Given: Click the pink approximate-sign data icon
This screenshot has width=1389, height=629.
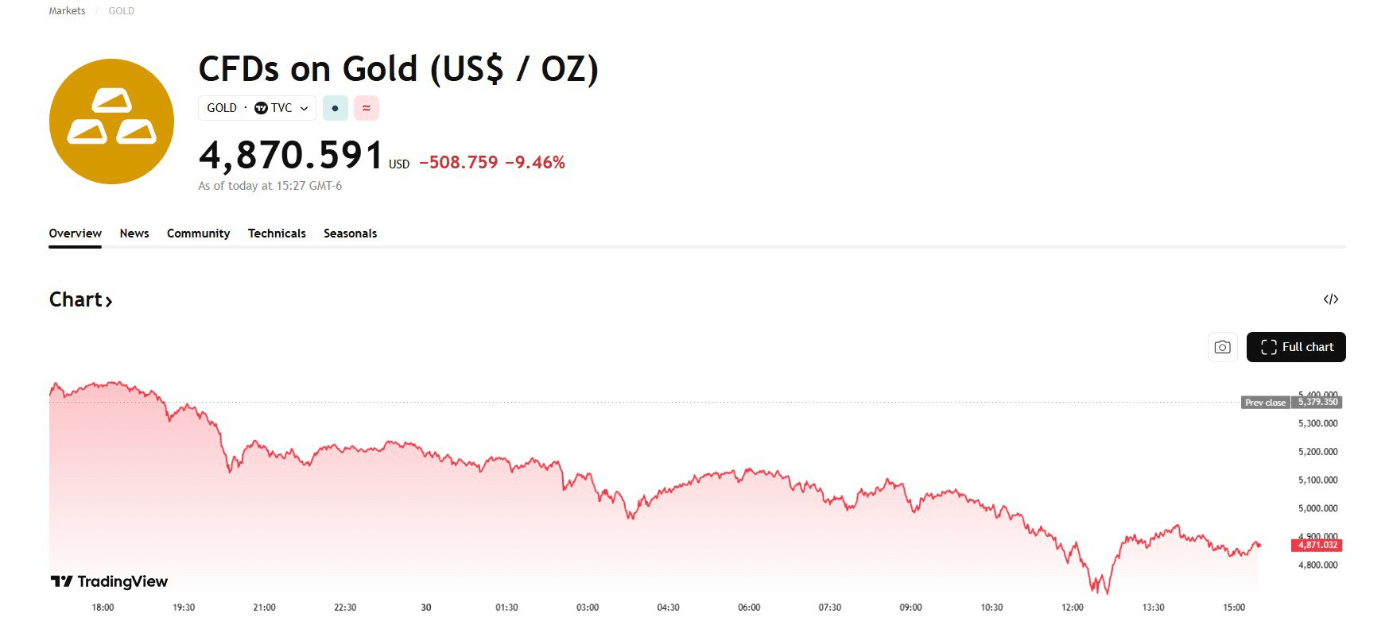Looking at the screenshot, I should pyautogui.click(x=366, y=108).
